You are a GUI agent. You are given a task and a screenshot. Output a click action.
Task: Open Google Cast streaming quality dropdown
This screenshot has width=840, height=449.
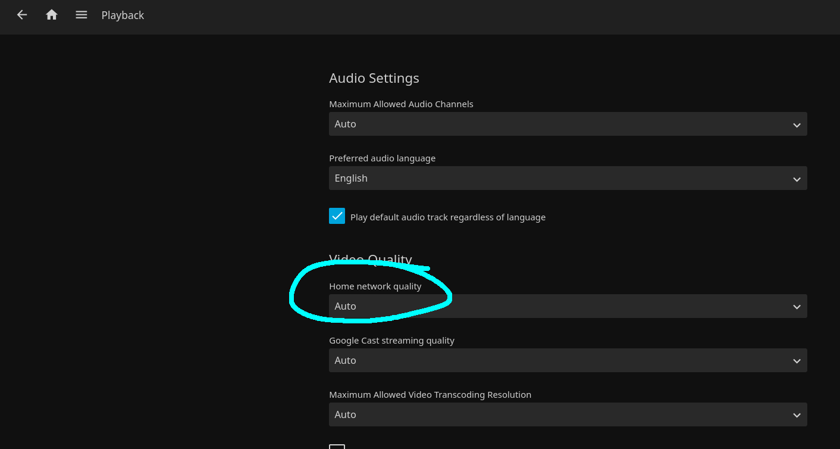(x=568, y=360)
